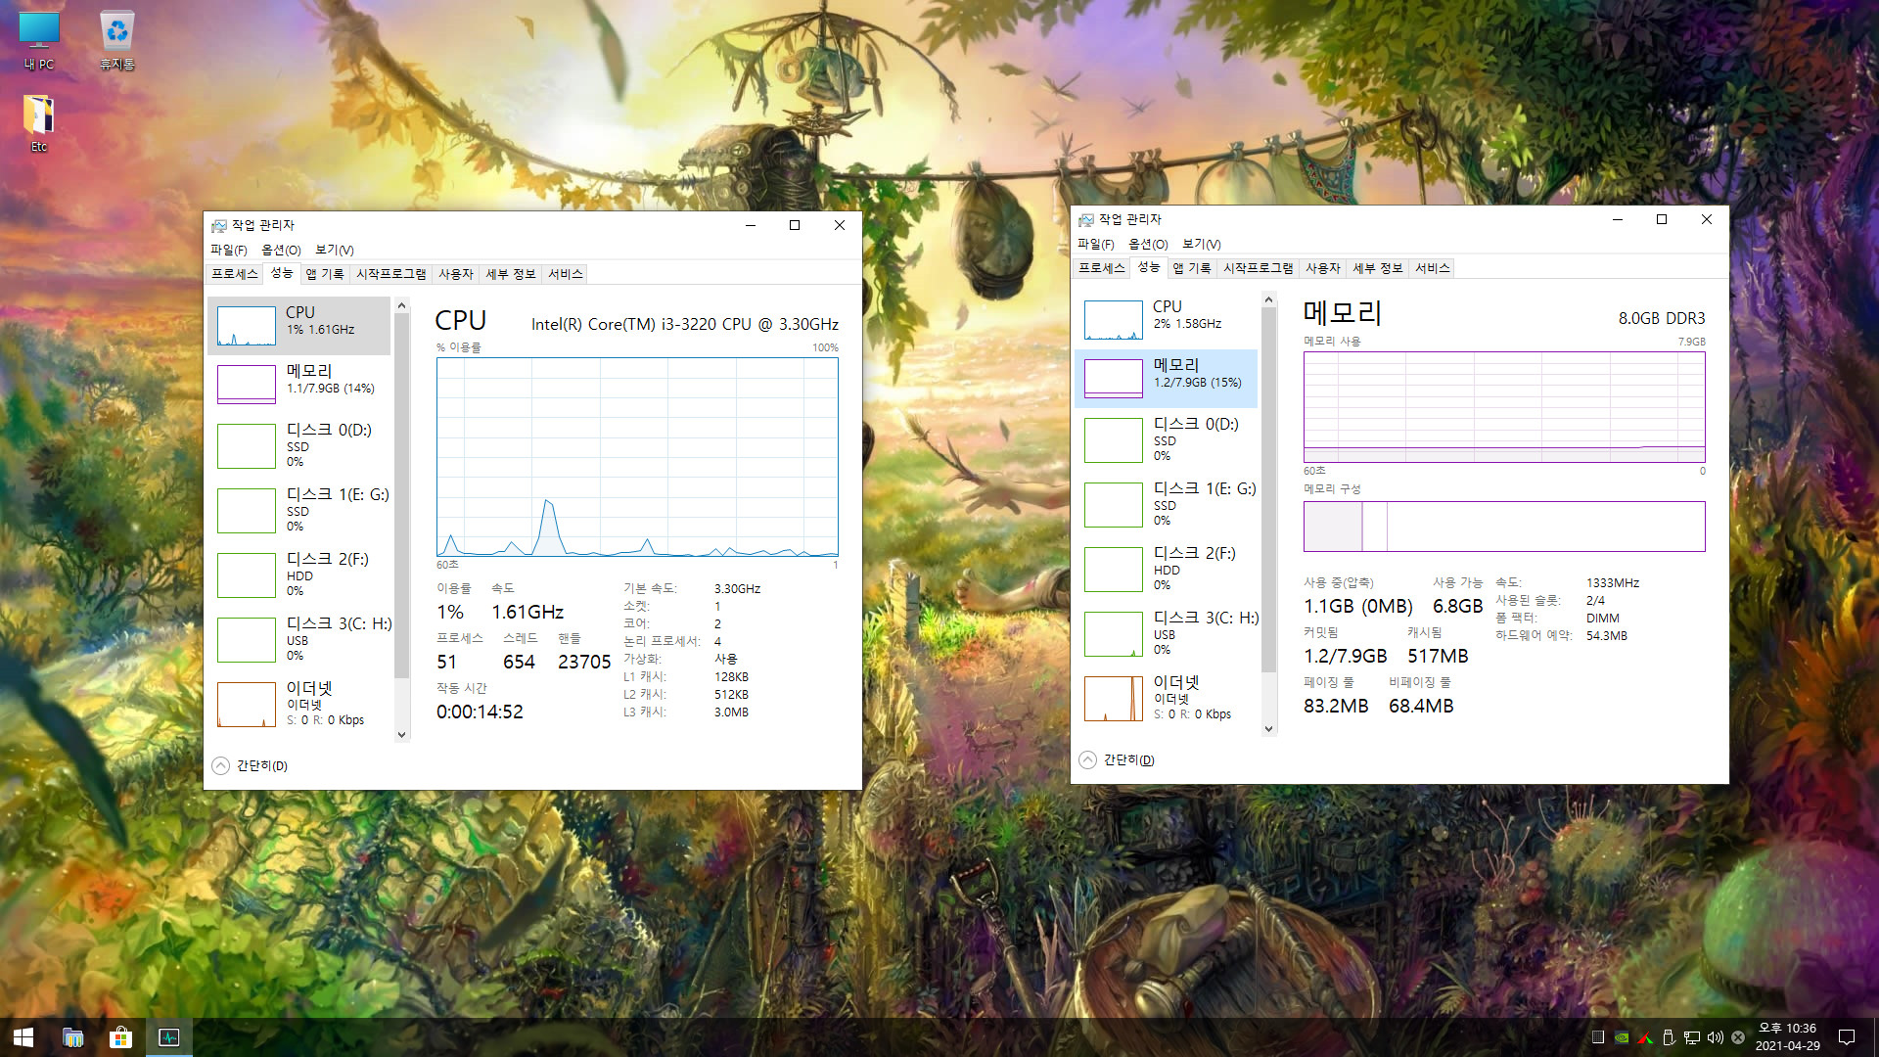Screen dimensions: 1879x1057
Task: Switch to 앱 기록 tab in right Task Manager
Action: click(x=1192, y=268)
